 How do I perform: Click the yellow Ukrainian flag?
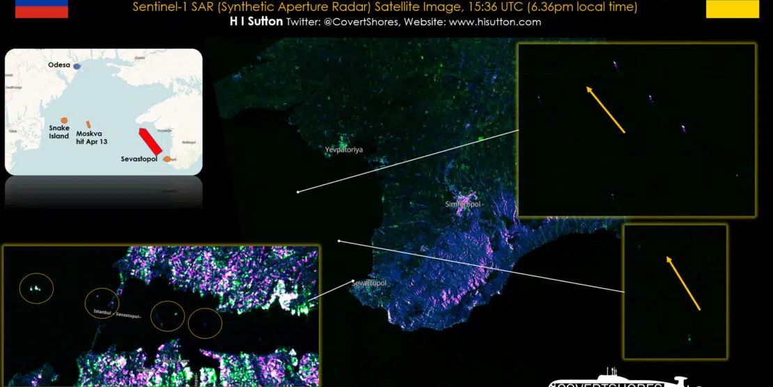tap(732, 8)
